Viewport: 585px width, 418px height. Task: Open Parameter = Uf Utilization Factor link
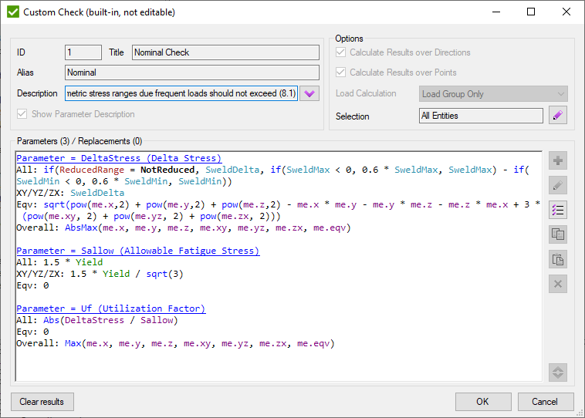point(110,308)
